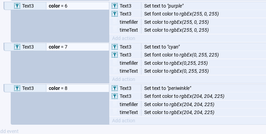Select timefiller action with rgbEx(255, 0, 255)
266x134 pixels.
(x=187, y=22)
